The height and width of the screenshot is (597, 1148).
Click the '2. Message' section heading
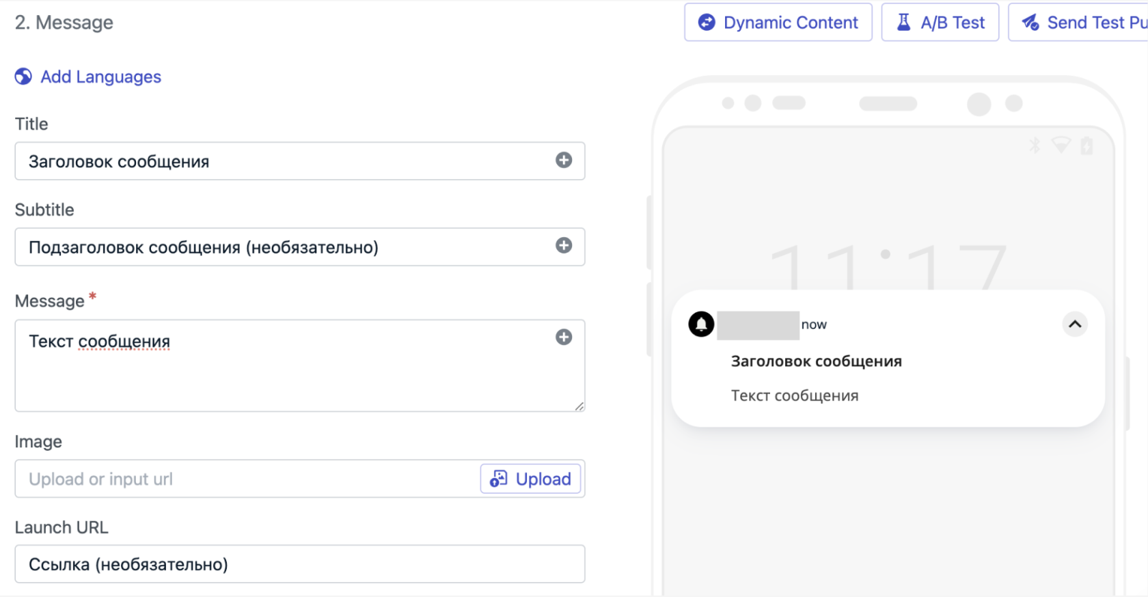coord(64,23)
